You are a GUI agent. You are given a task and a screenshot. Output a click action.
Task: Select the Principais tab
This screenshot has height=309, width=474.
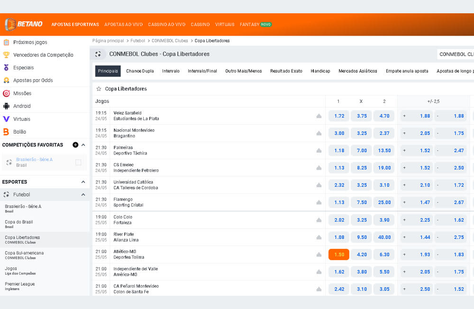click(x=108, y=71)
